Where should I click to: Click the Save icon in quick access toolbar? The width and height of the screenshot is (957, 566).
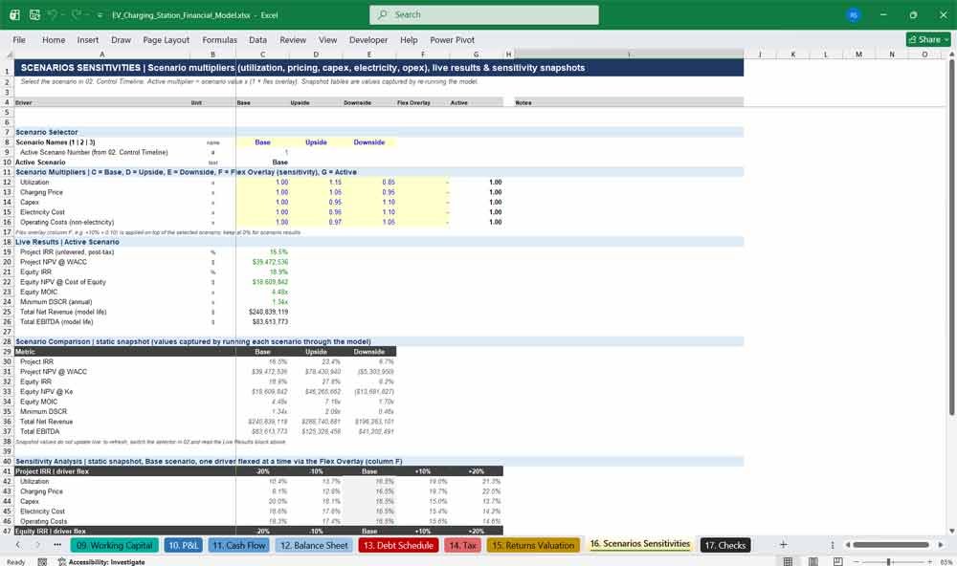pos(34,14)
